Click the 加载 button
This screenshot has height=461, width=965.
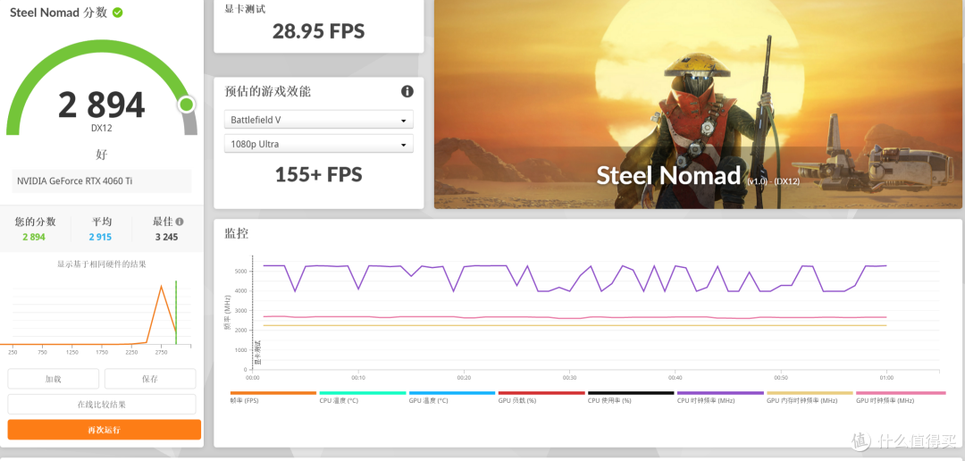(x=54, y=379)
